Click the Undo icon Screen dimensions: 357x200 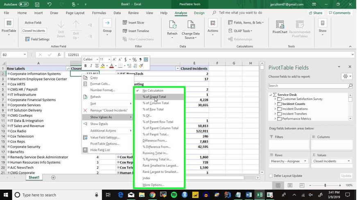tap(49, 4)
